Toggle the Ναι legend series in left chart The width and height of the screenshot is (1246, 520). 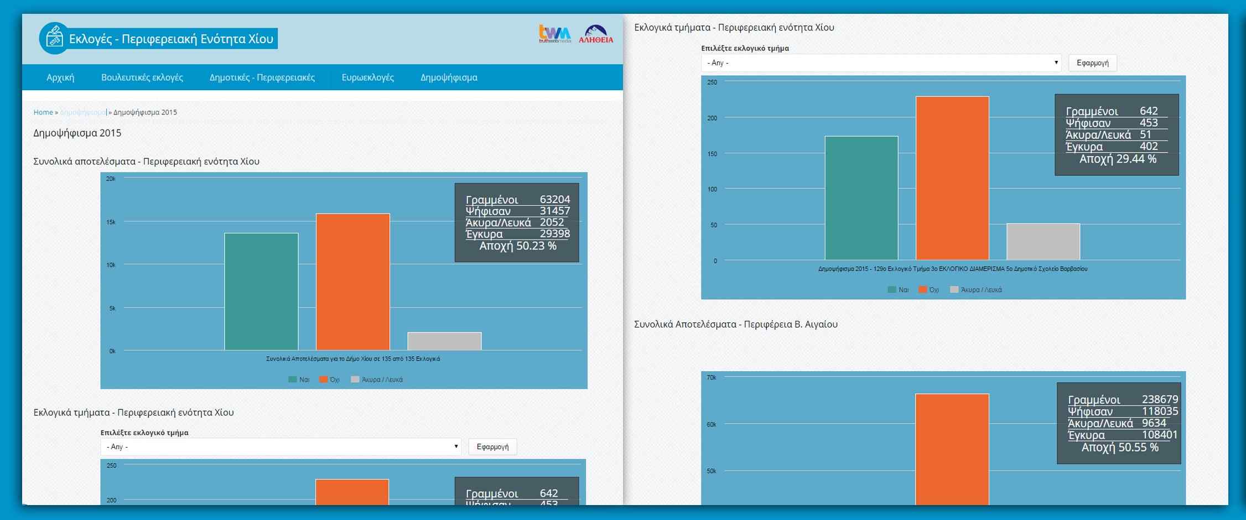299,379
